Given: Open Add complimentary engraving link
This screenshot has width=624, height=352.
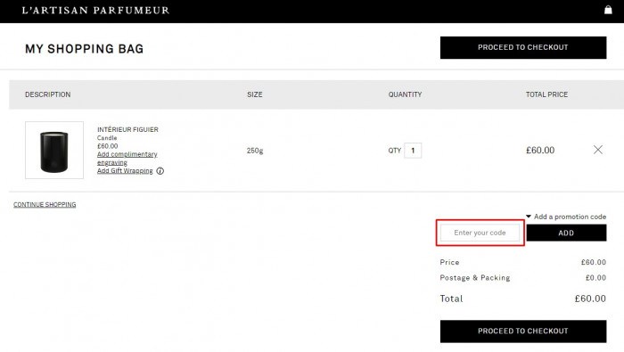Looking at the screenshot, I should (127, 159).
